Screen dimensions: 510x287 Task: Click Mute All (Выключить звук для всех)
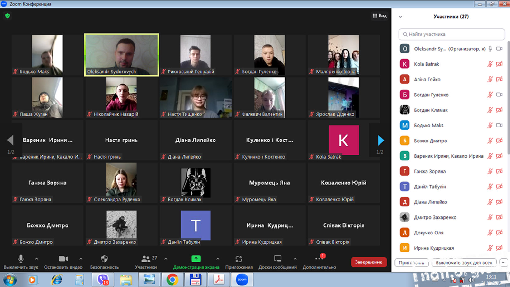(464, 262)
